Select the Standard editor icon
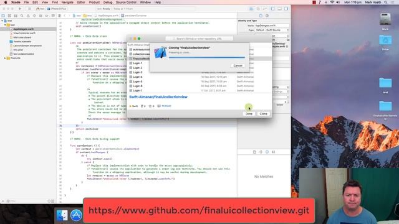The image size is (399, 224). pyautogui.click(x=251, y=9)
